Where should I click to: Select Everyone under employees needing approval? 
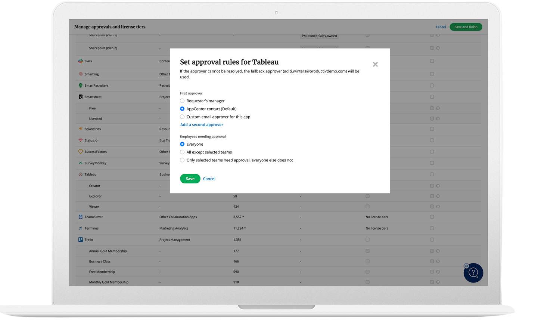(x=182, y=144)
